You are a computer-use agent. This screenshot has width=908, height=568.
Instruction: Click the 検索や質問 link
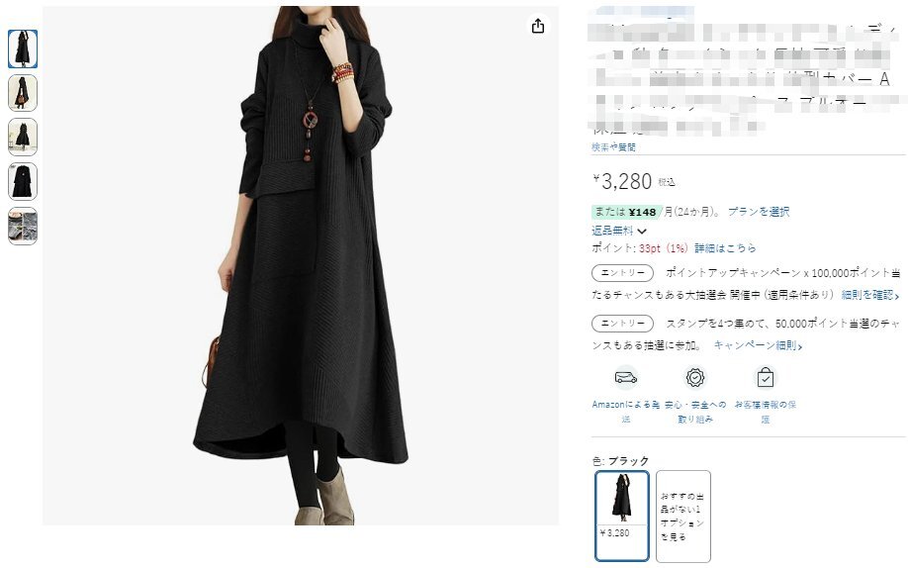(613, 147)
